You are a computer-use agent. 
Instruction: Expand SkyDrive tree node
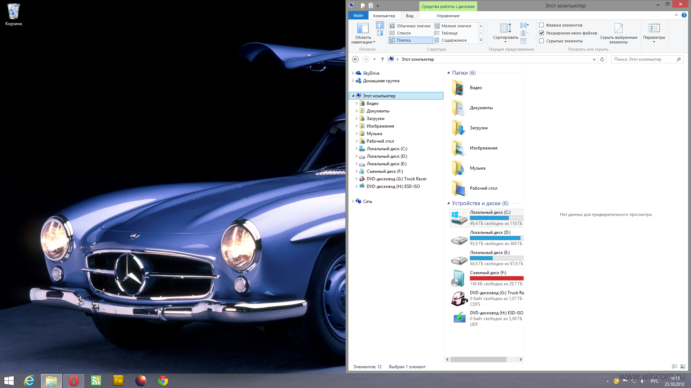(353, 73)
